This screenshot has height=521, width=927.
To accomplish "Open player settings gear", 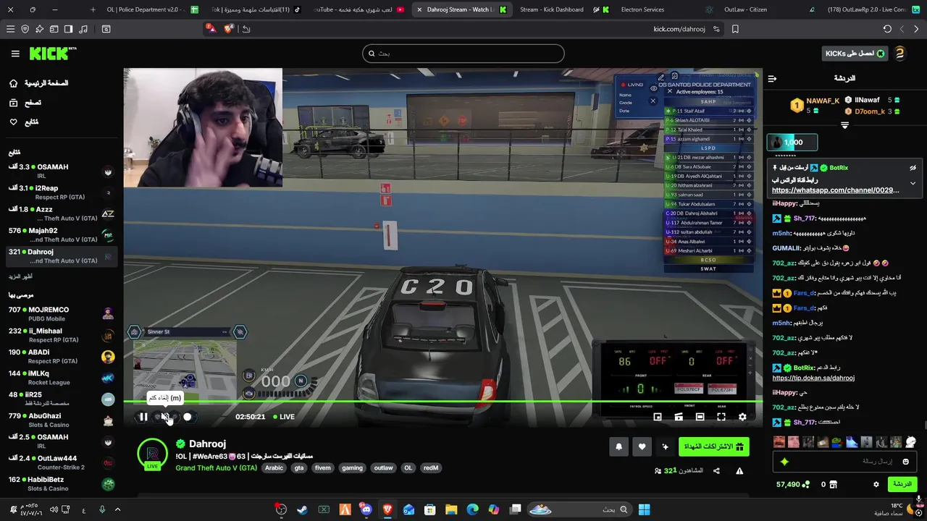I will pyautogui.click(x=742, y=417).
